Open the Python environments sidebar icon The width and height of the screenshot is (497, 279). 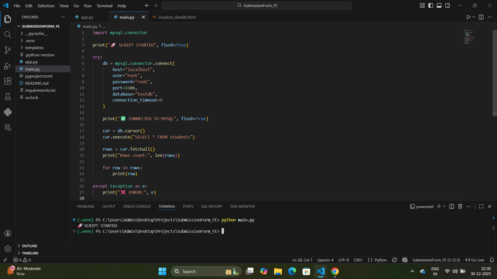tap(8, 112)
